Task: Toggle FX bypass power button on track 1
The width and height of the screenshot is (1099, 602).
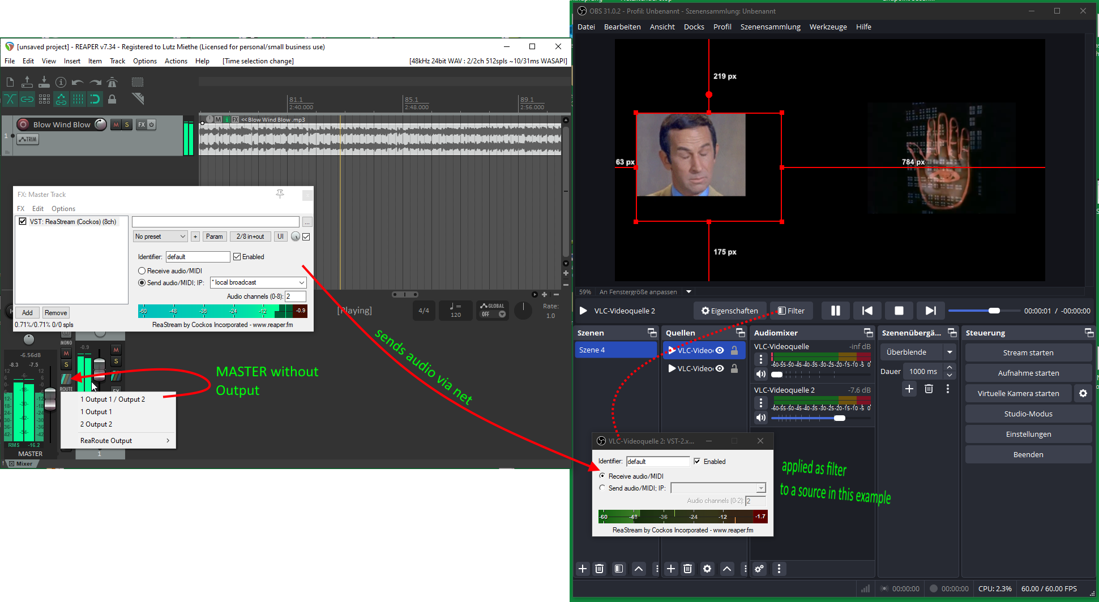Action: point(151,124)
